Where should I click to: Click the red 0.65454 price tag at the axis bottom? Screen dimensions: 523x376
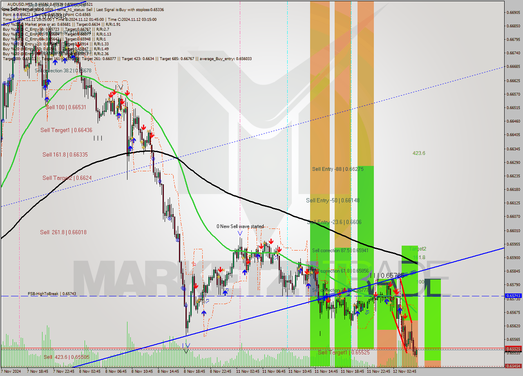[x=513, y=366]
